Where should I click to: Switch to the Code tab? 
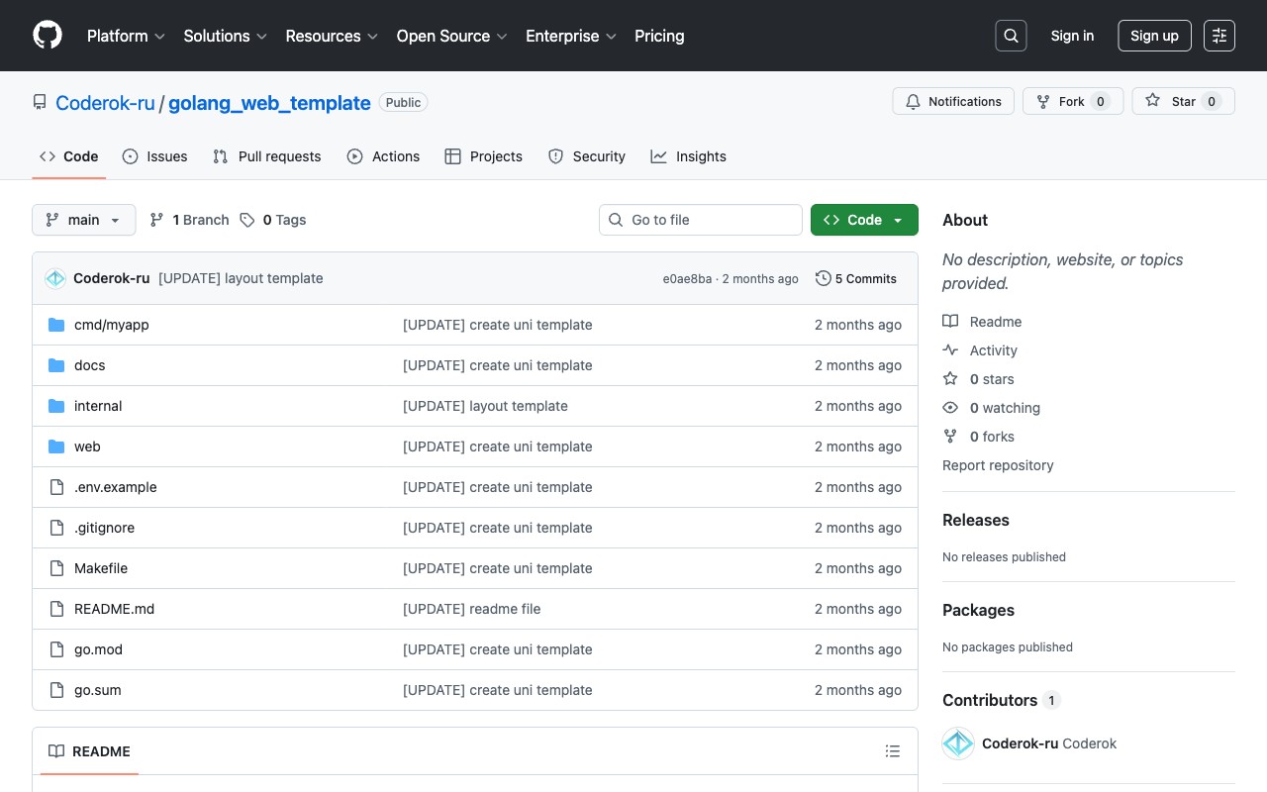(69, 156)
